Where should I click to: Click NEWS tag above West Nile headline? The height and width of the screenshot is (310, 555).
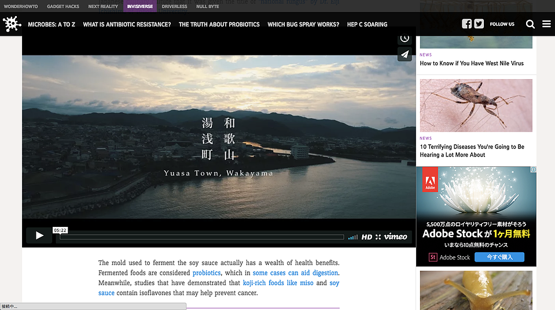click(426, 55)
